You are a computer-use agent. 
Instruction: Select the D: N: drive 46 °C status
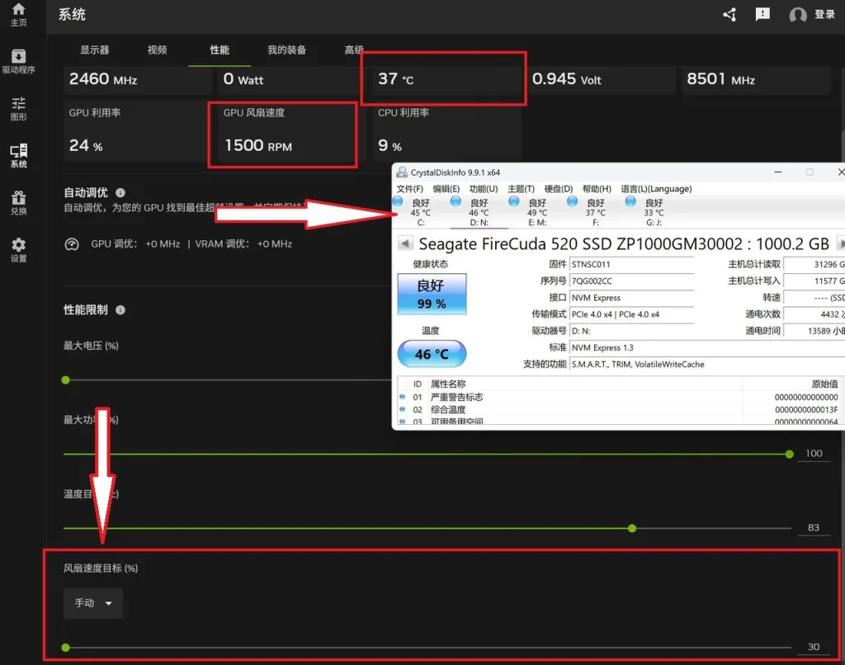[479, 212]
